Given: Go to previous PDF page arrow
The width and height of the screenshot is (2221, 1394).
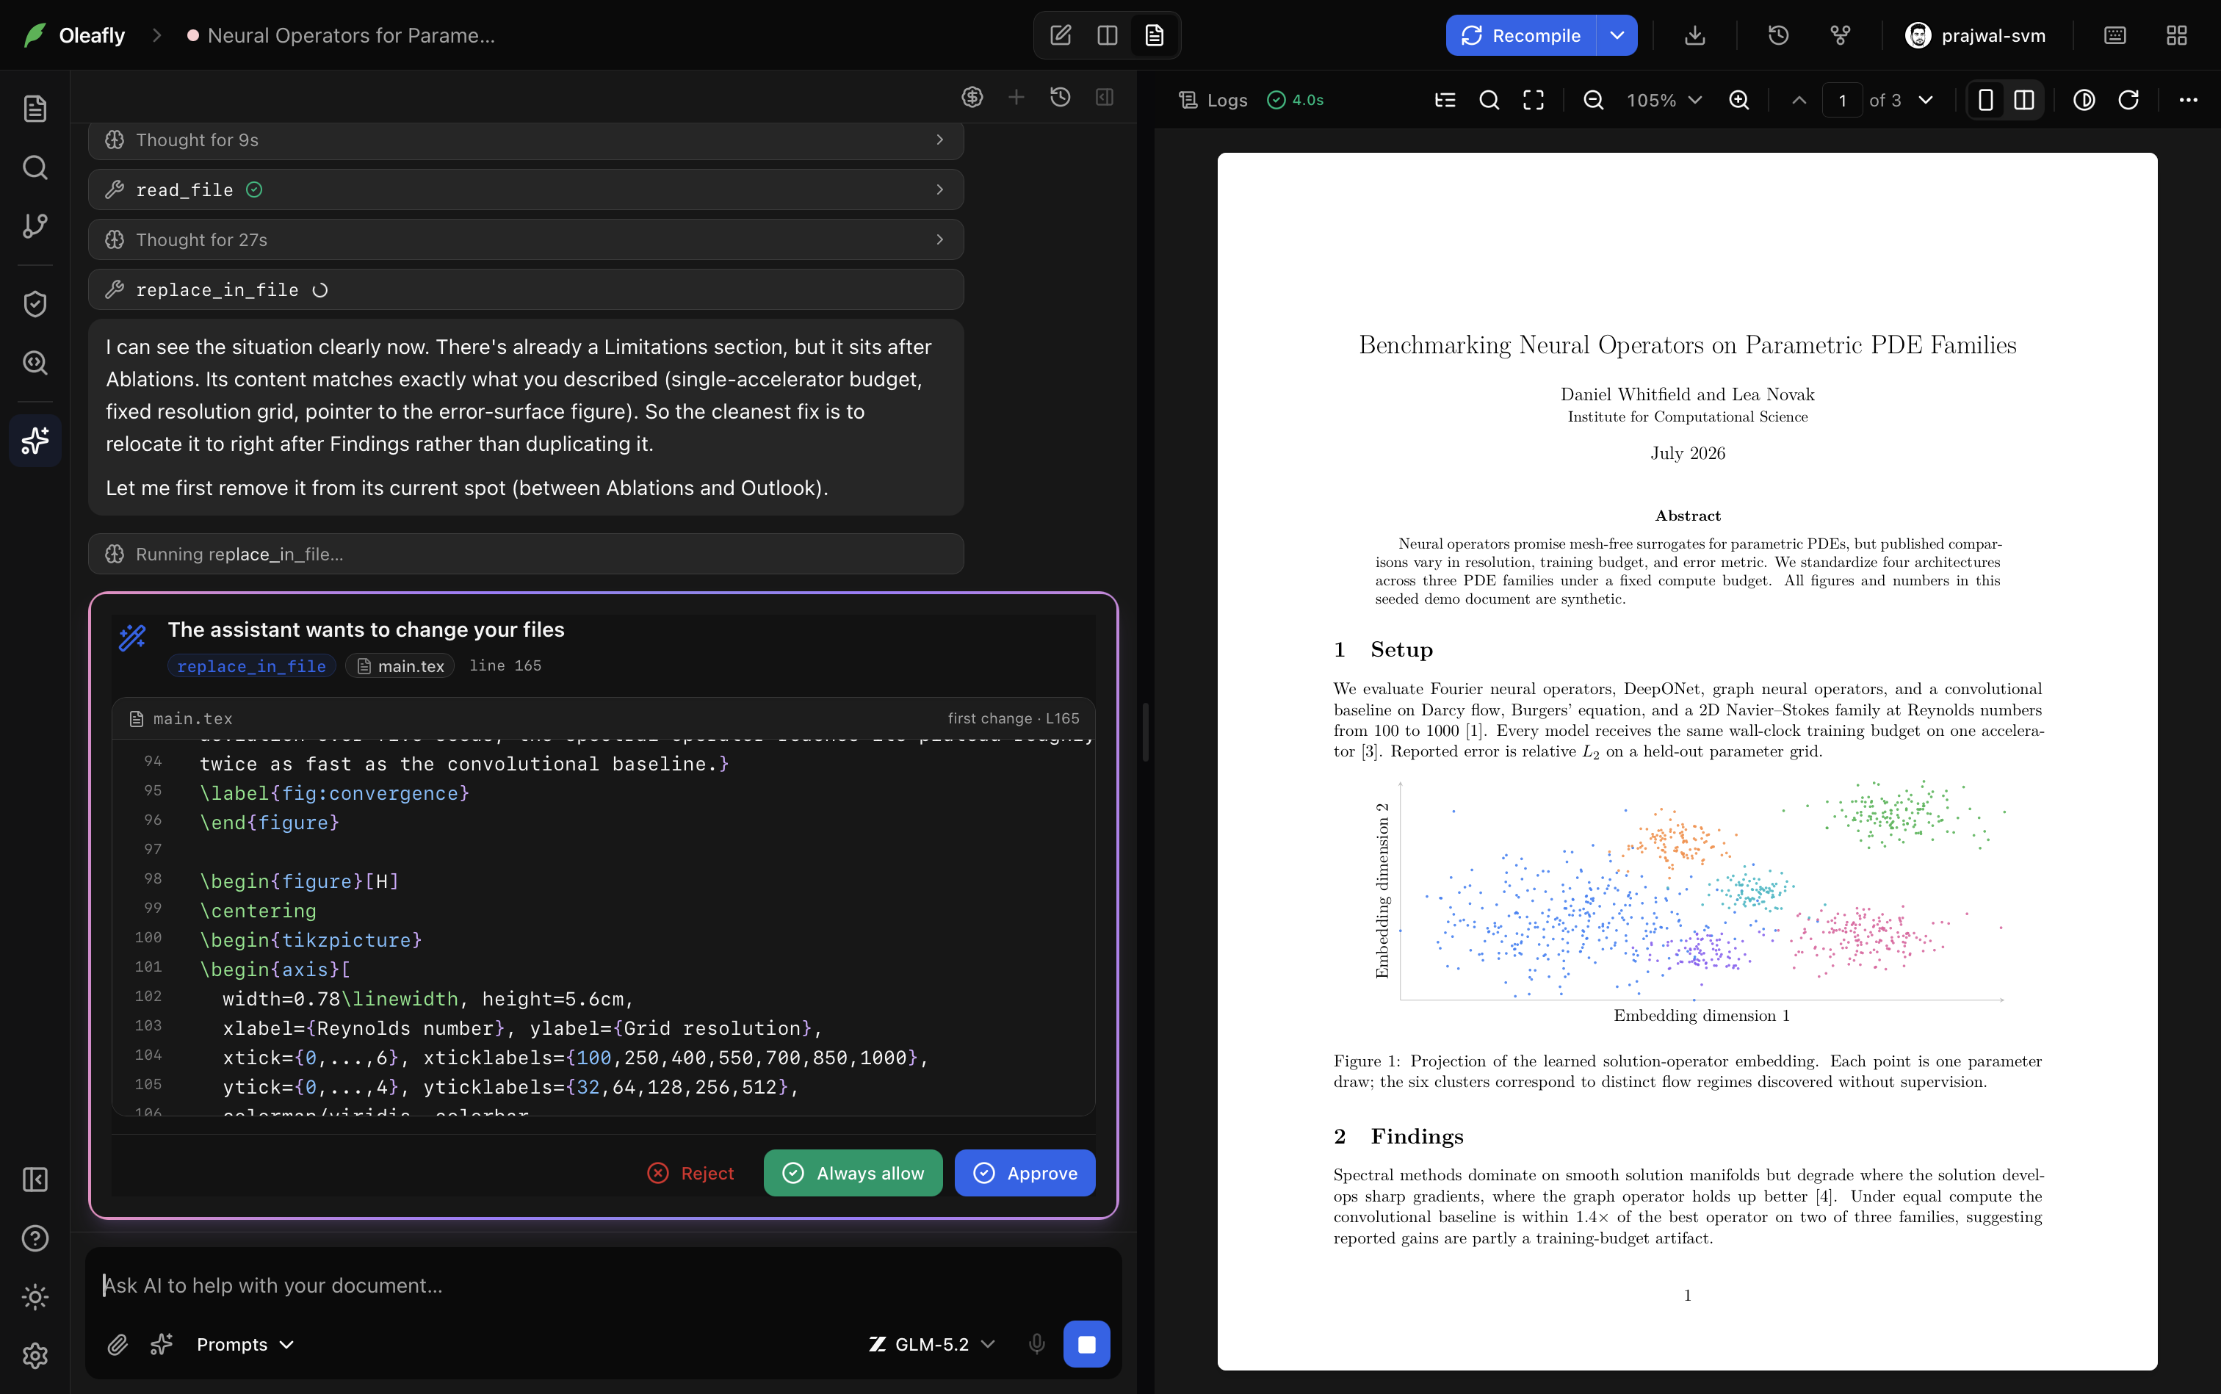Looking at the screenshot, I should [x=1799, y=100].
